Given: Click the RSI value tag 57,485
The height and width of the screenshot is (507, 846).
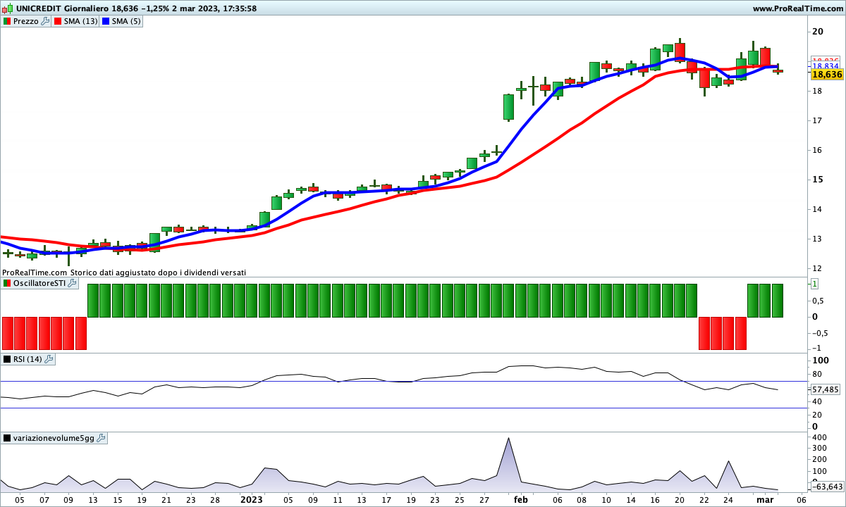Looking at the screenshot, I should pos(826,389).
